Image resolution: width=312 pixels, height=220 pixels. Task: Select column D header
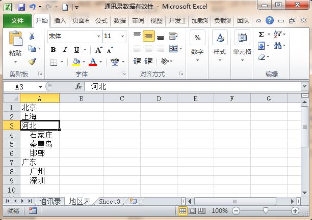click(x=159, y=99)
